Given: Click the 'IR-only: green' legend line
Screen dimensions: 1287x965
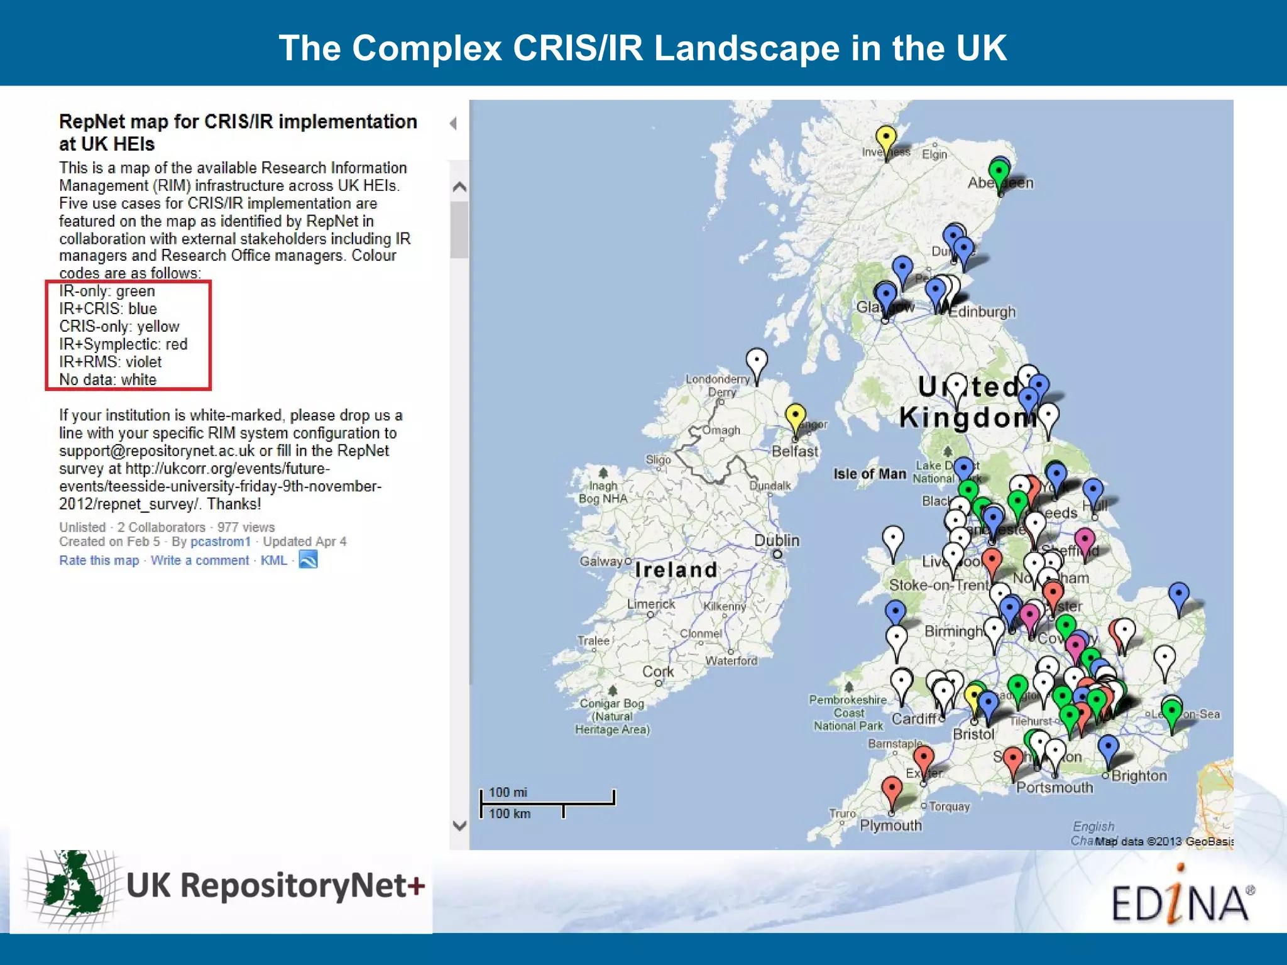Looking at the screenshot, I should (x=107, y=292).
